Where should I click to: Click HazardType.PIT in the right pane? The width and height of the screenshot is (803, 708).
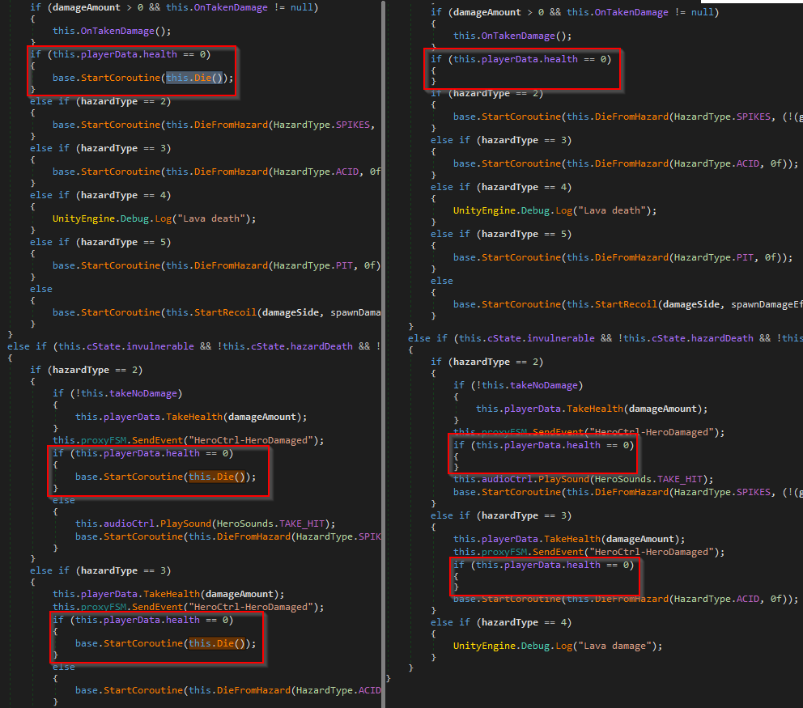714,257
